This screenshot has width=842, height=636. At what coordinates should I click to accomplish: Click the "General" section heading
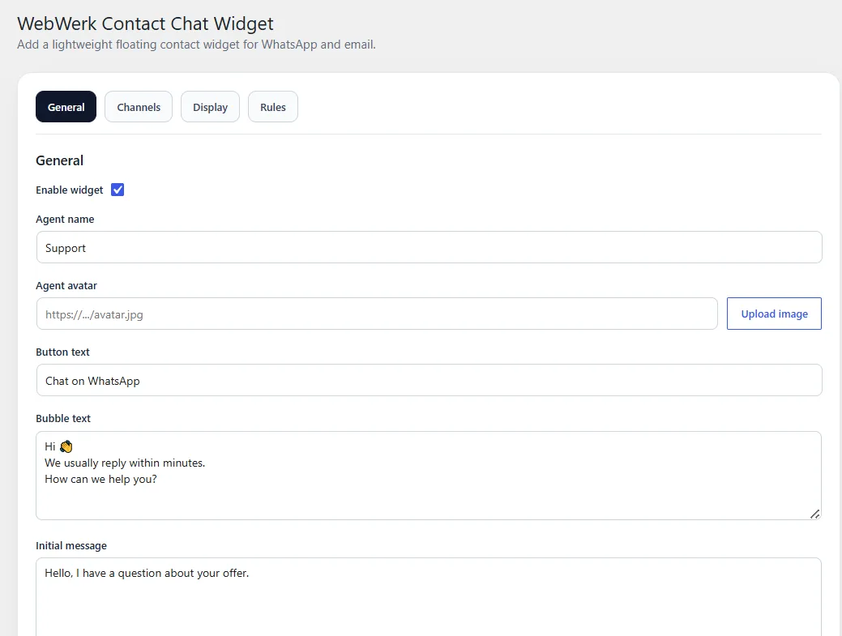[x=60, y=160]
